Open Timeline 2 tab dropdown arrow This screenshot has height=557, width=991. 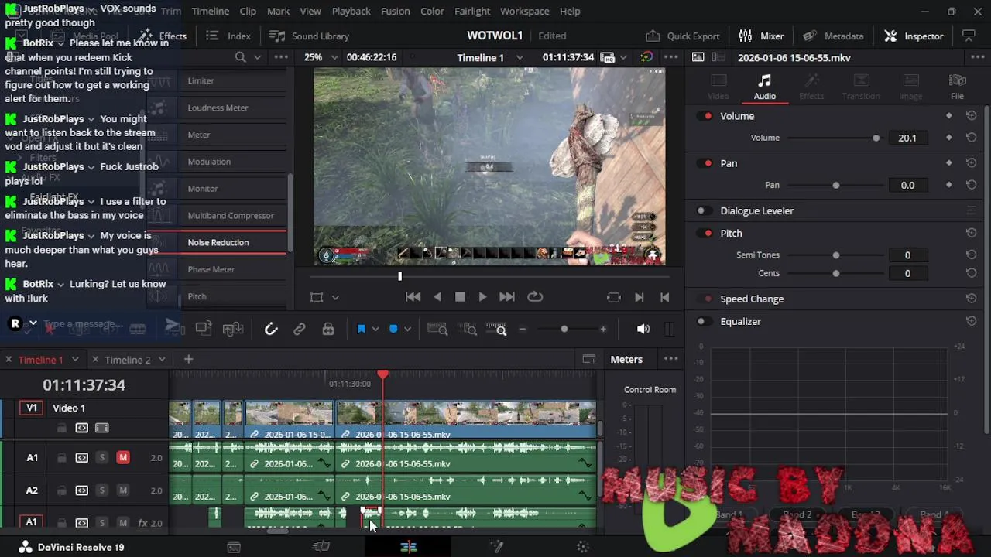[162, 359]
